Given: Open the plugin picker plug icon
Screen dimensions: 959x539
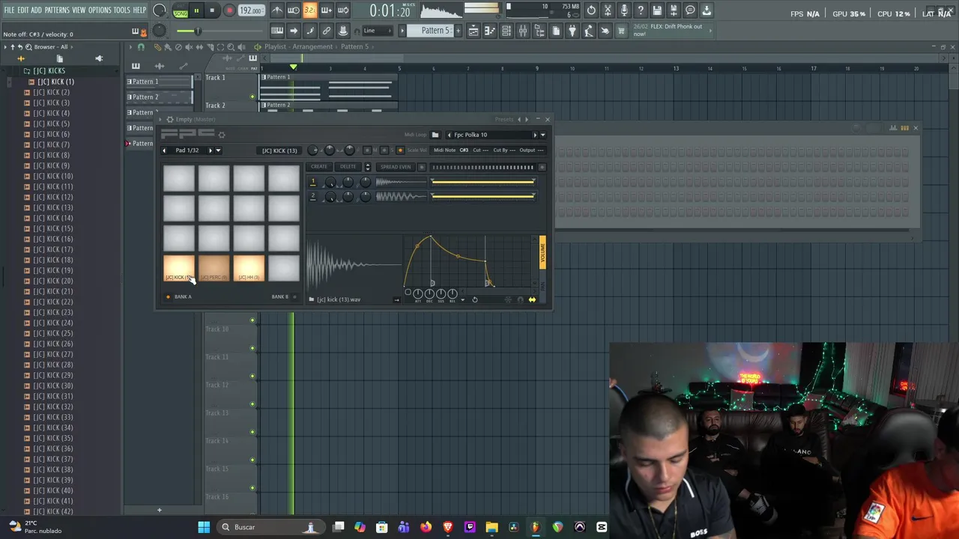Looking at the screenshot, I should click(572, 31).
